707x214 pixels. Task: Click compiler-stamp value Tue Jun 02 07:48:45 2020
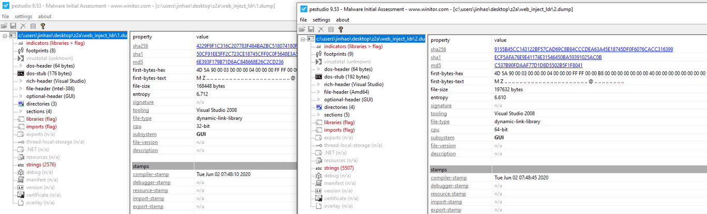(521, 178)
